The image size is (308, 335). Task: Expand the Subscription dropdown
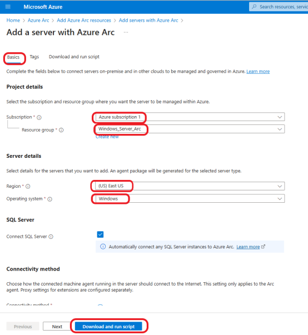(x=190, y=117)
